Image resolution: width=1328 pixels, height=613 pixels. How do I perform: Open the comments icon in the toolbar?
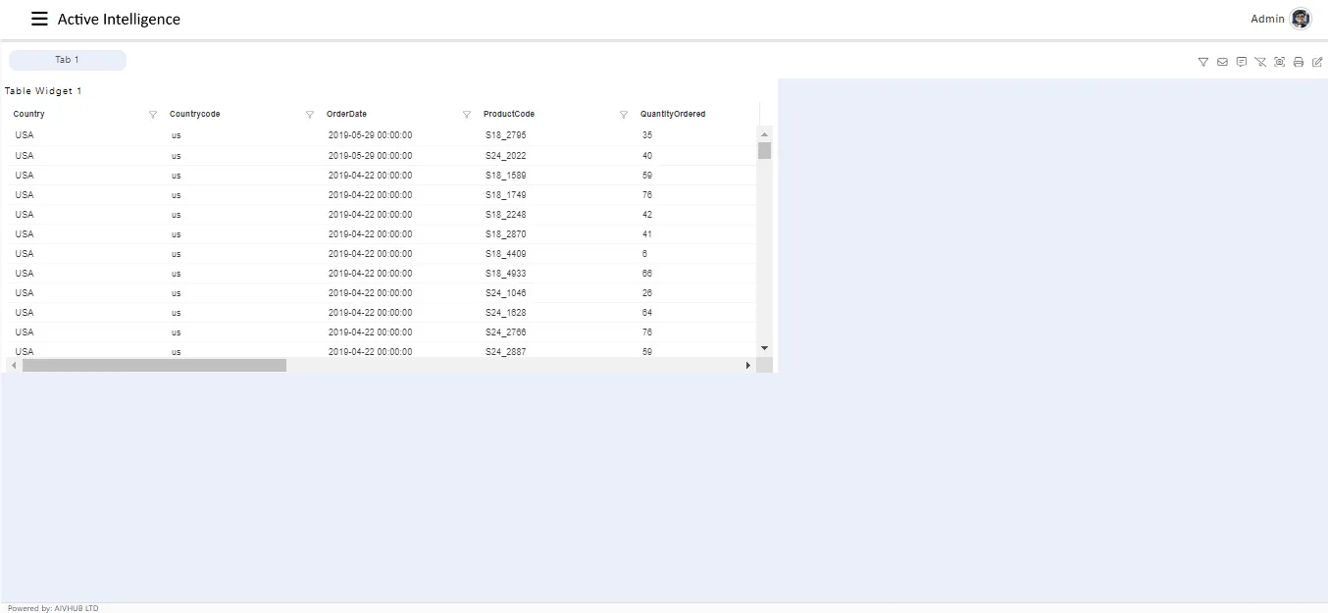(x=1242, y=62)
